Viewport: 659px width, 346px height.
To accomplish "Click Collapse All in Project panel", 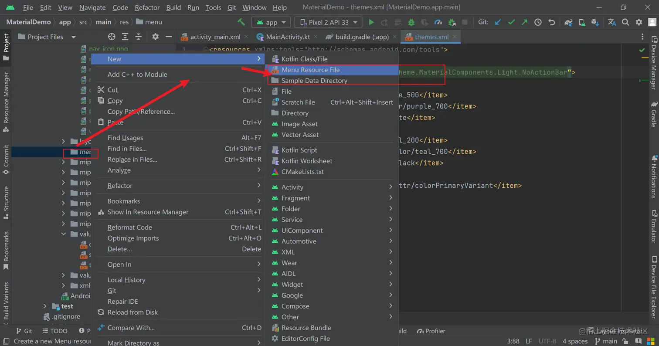I will pyautogui.click(x=139, y=37).
